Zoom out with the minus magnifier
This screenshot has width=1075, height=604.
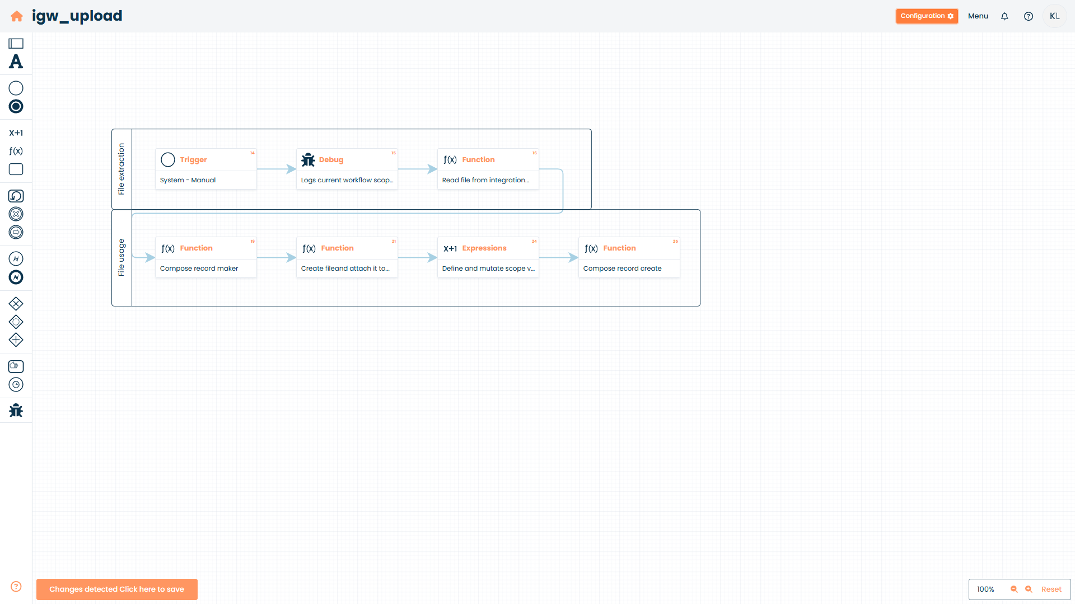pyautogui.click(x=1014, y=589)
